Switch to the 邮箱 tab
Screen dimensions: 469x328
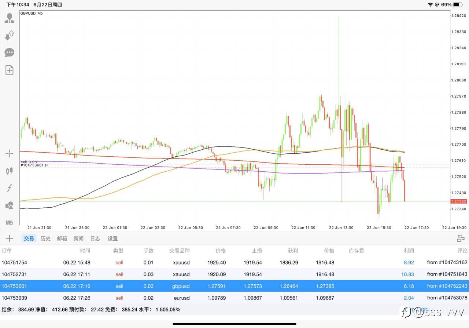tap(62, 238)
